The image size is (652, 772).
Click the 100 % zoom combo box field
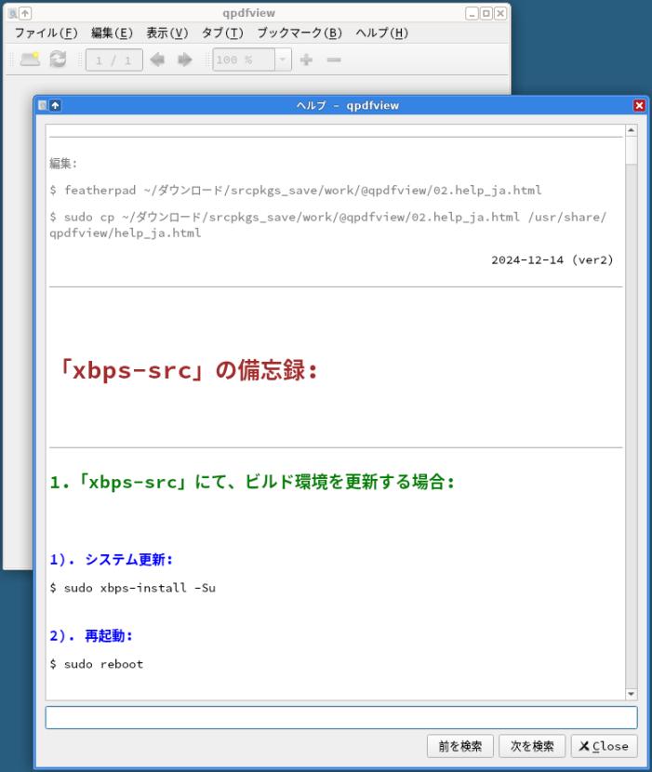[244, 60]
